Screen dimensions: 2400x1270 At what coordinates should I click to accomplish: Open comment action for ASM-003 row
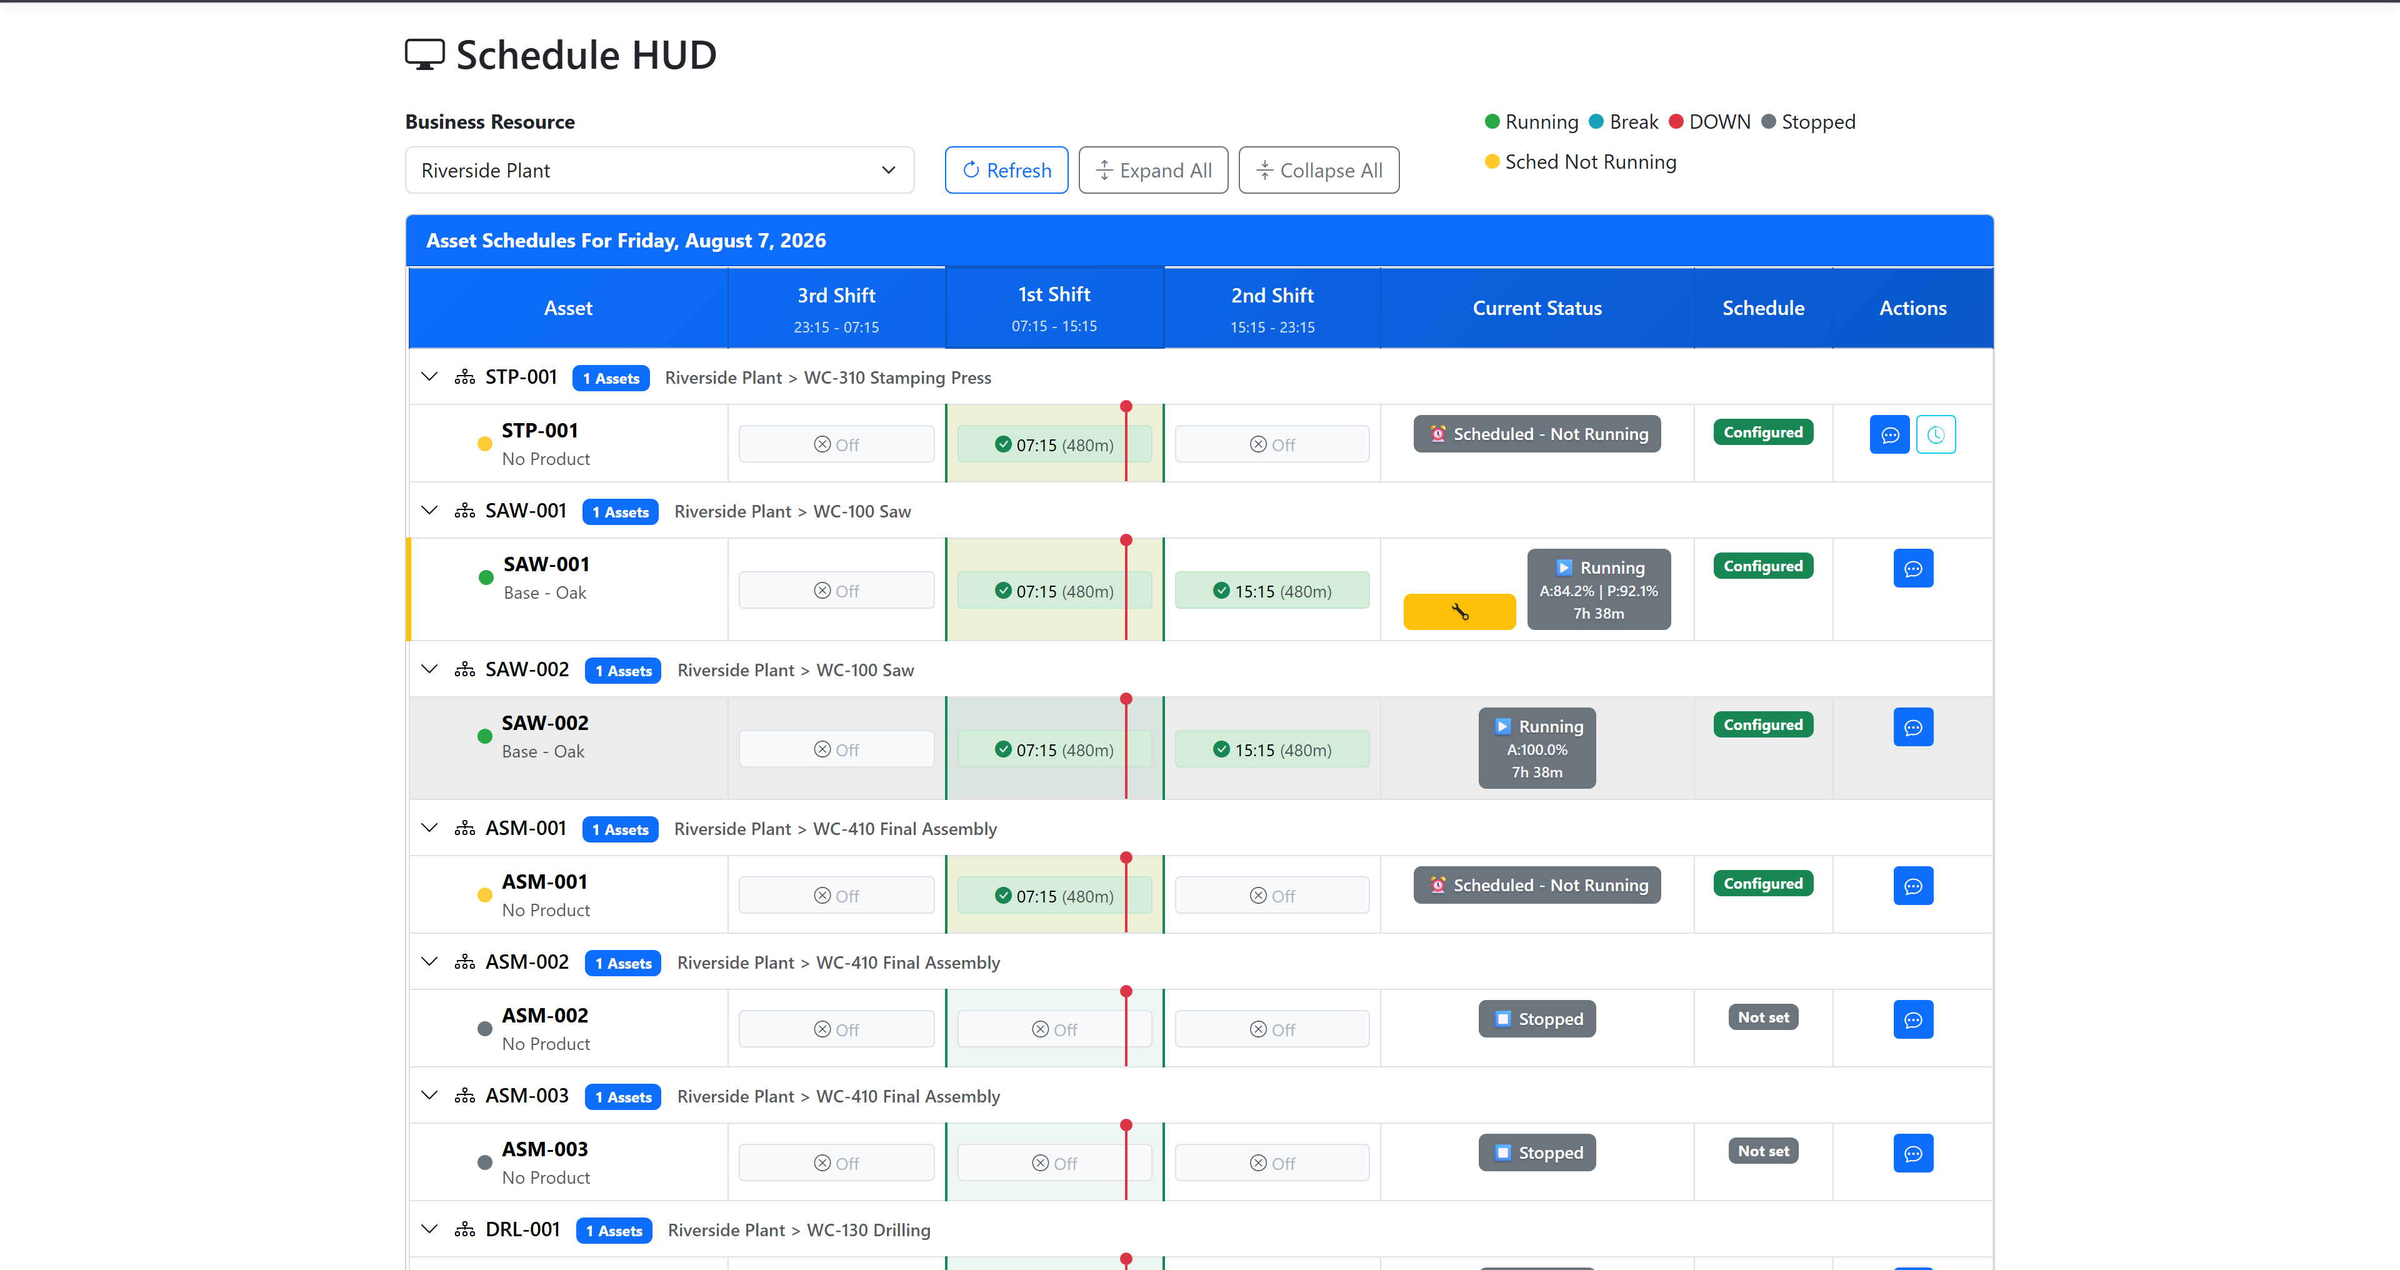1912,1154
